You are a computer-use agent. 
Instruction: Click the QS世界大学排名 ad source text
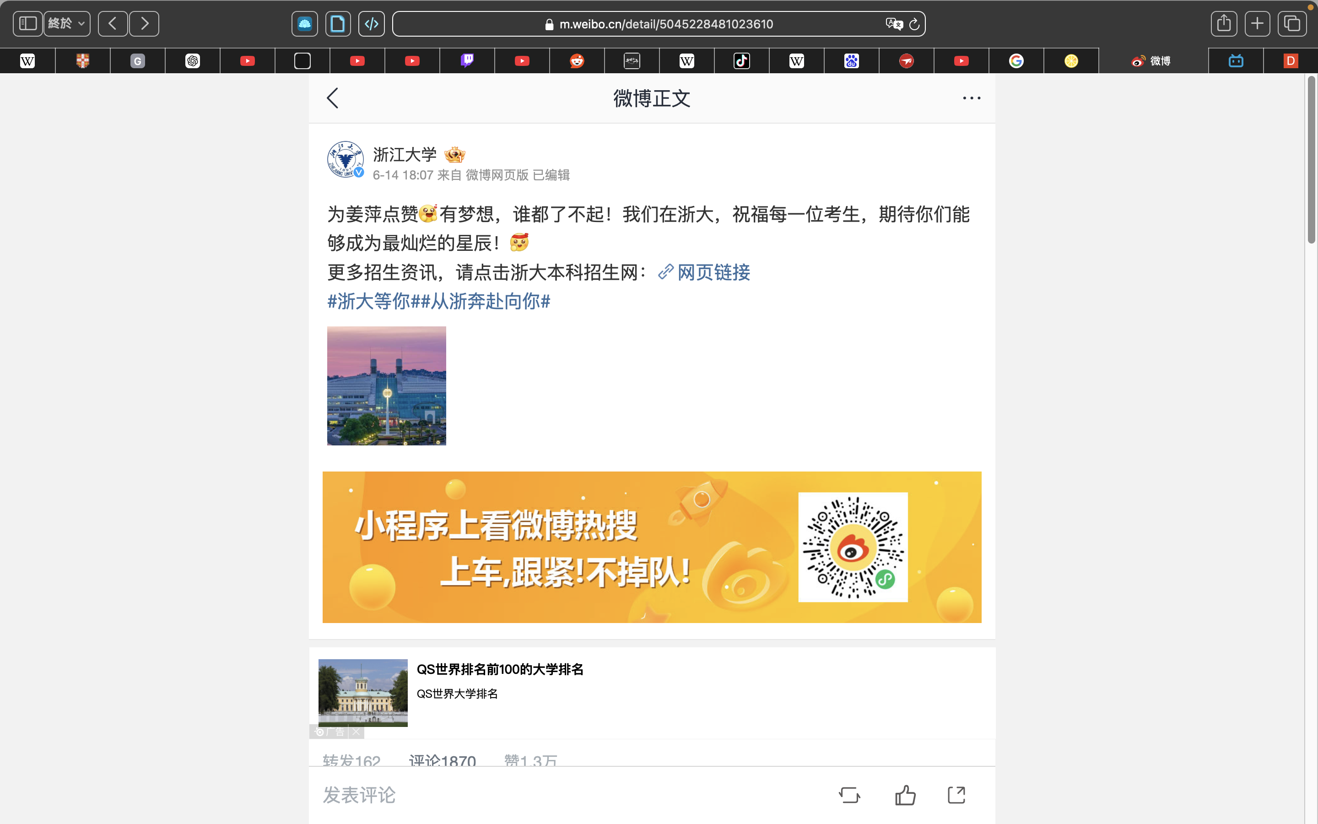[x=457, y=694]
